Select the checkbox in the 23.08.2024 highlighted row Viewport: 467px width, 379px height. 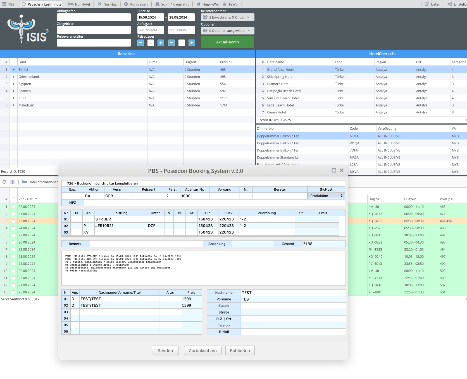pyautogui.click(x=13, y=221)
